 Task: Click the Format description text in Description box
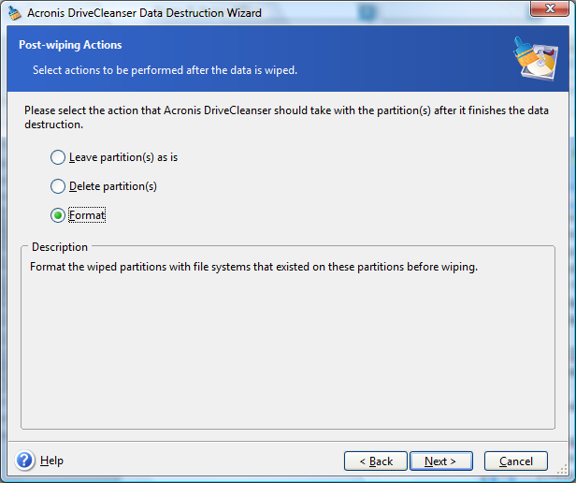coord(253,267)
